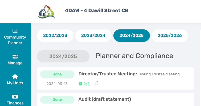Click the 4 Dawill Street house logo

click(46, 12)
